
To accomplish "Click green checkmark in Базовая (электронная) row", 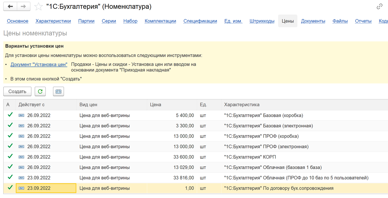I will 10,125.
